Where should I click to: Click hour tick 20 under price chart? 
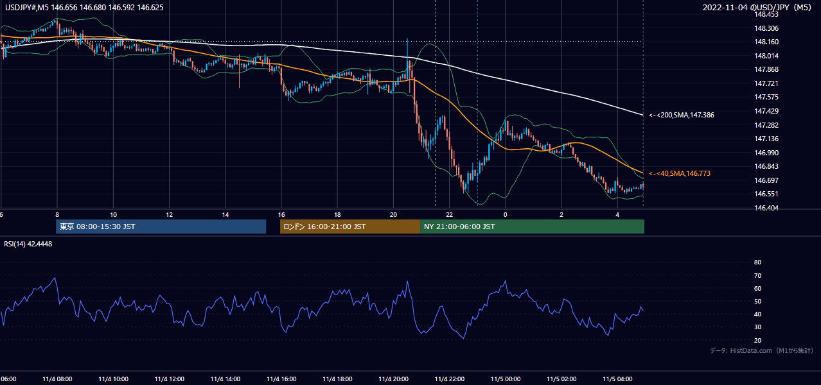tap(393, 214)
